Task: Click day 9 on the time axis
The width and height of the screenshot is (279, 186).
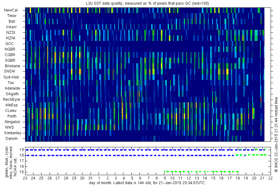Action: pyautogui.click(x=165, y=178)
